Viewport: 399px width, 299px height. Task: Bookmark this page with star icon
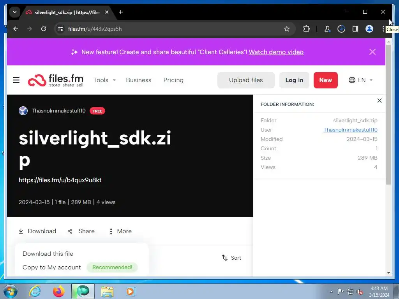click(x=287, y=29)
